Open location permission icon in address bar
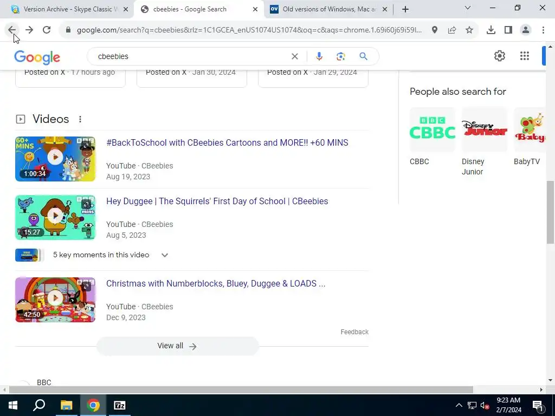555x416 pixels. [x=435, y=30]
